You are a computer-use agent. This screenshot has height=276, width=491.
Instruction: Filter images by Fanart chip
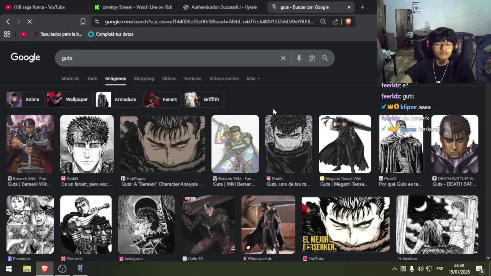pyautogui.click(x=163, y=100)
